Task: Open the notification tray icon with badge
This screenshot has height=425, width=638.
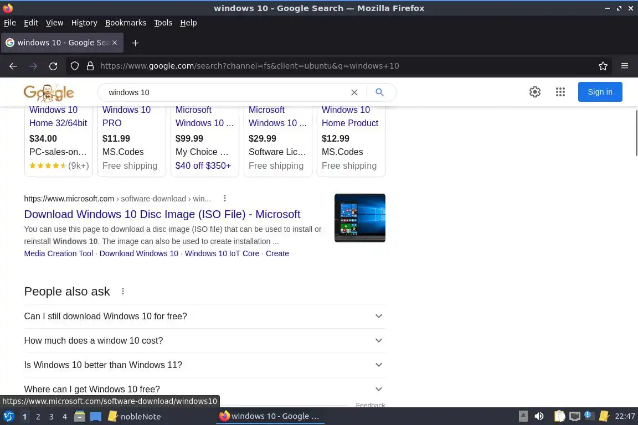Action: 589,416
